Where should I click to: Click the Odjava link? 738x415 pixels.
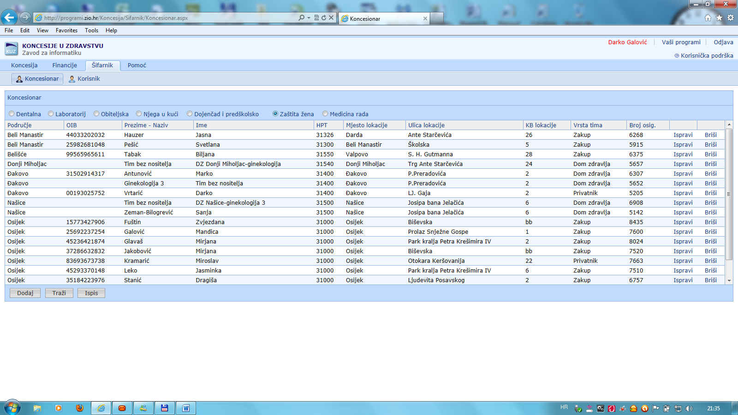(x=723, y=42)
